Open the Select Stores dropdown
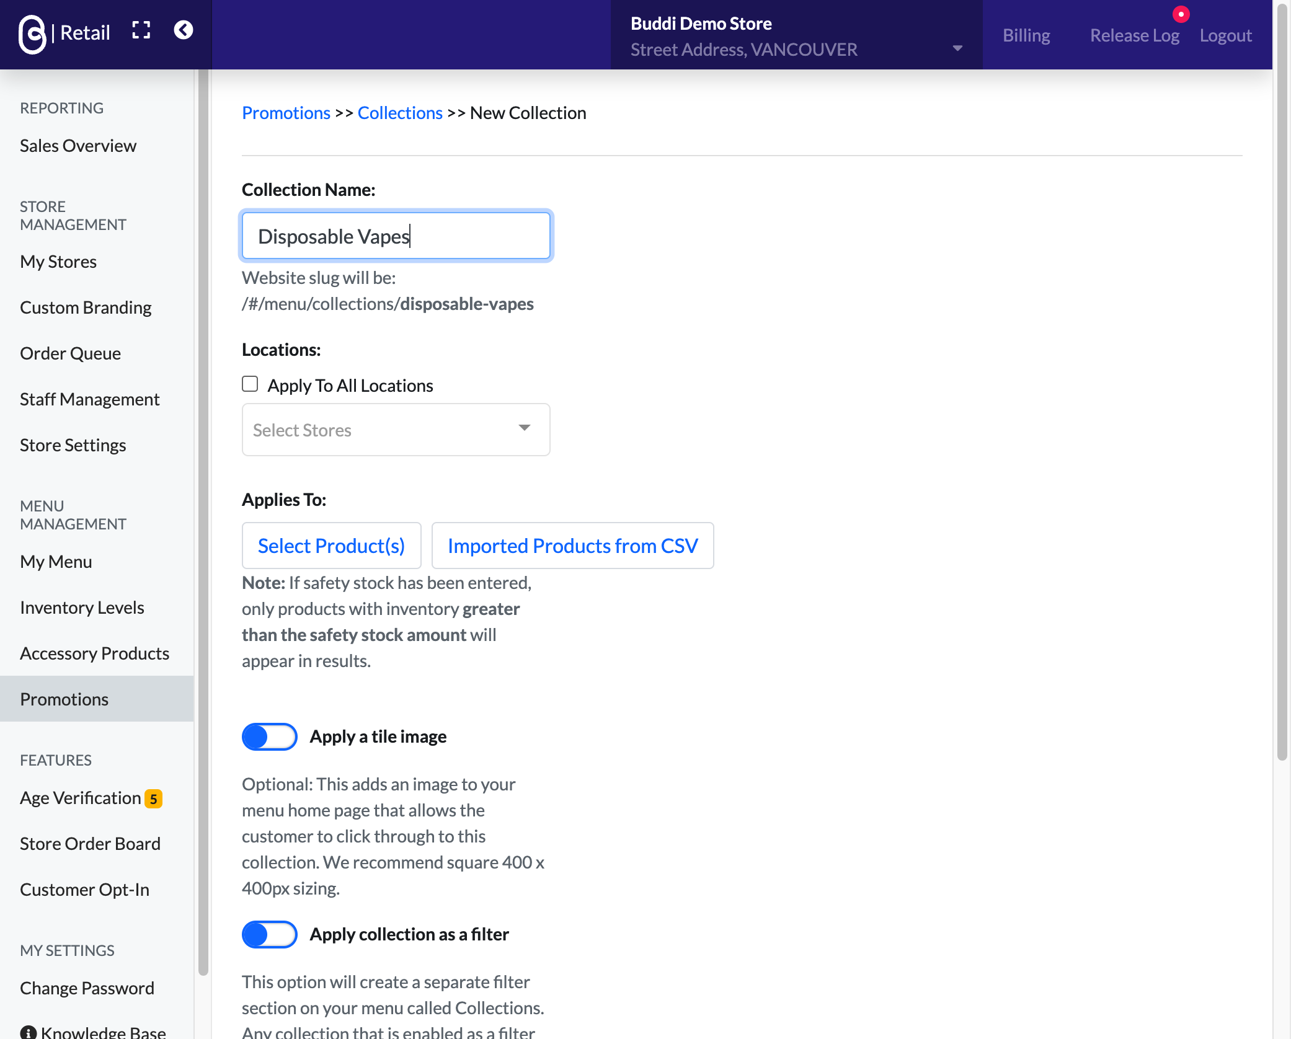Viewport: 1291px width, 1039px height. pyautogui.click(x=396, y=430)
